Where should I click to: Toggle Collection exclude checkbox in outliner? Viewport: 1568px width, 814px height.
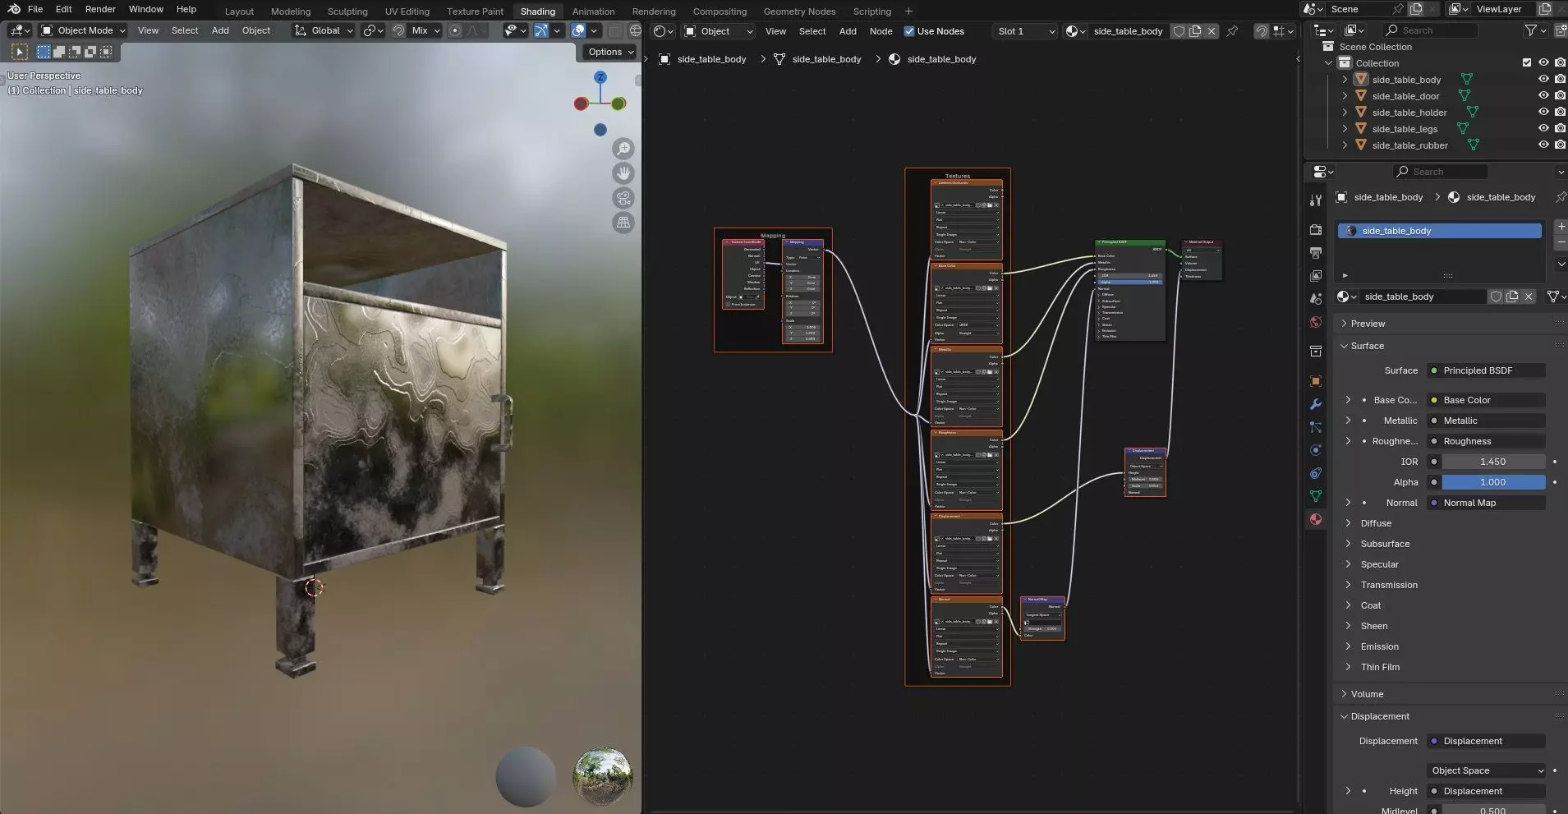tap(1527, 63)
